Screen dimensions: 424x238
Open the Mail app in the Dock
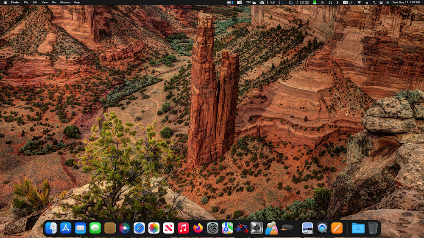[80, 228]
